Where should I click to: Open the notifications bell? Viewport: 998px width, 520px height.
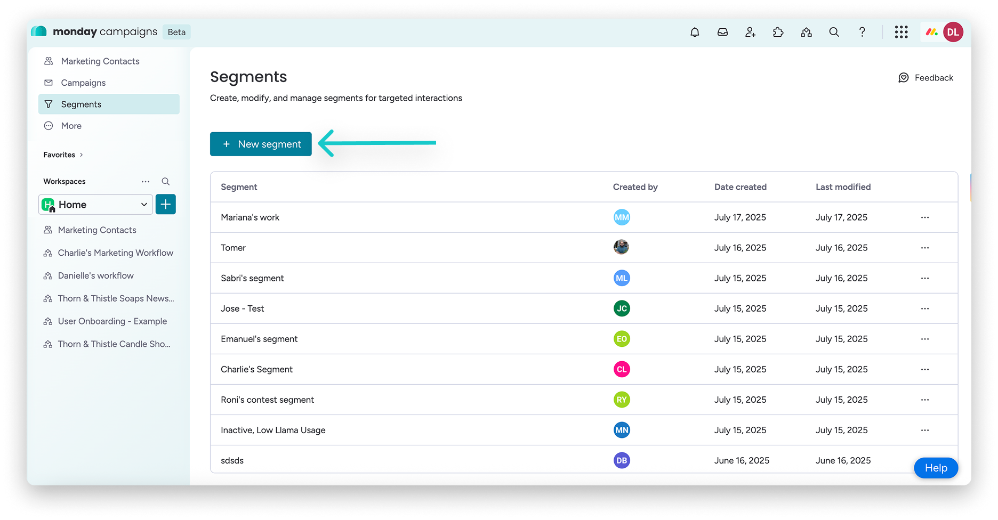[695, 32]
